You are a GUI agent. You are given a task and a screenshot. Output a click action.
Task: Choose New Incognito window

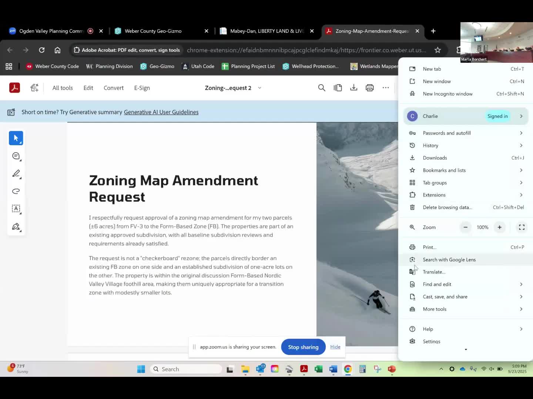tap(466, 94)
